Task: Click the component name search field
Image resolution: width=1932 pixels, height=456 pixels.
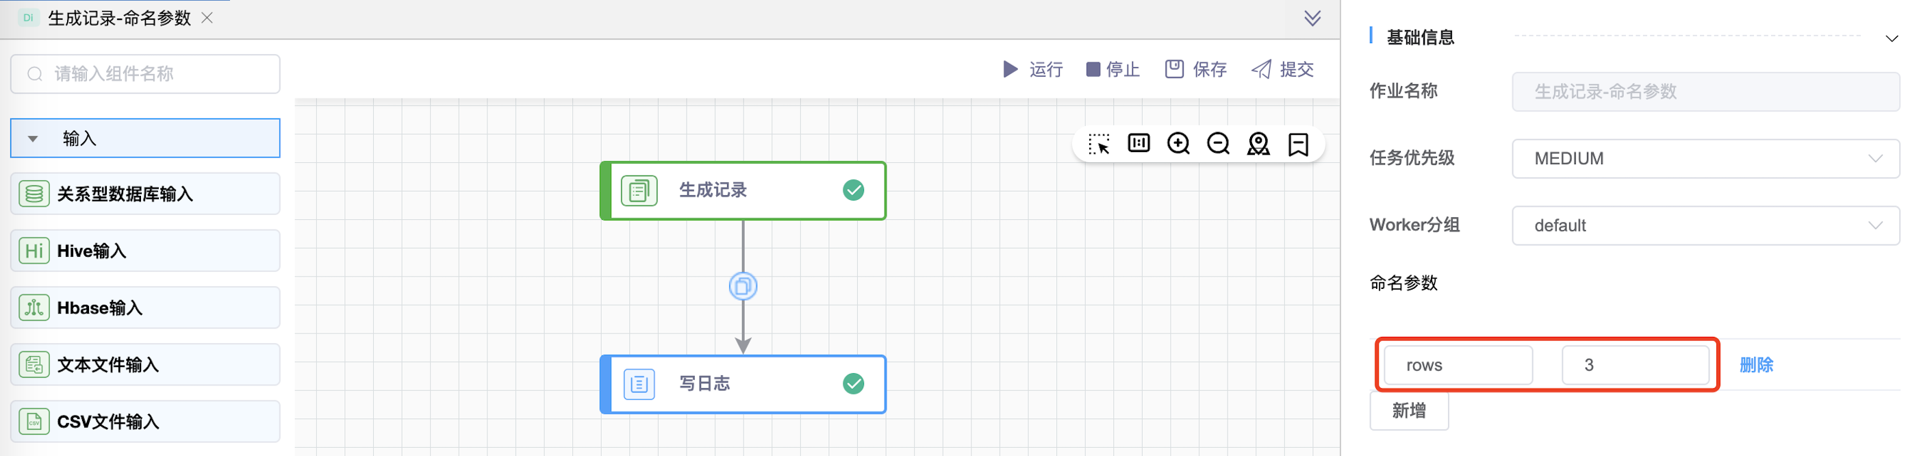Action: pos(144,73)
